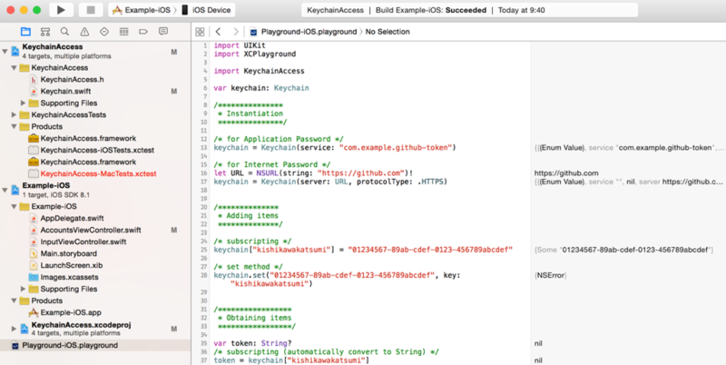Click Images.xcassets folder icon
The height and width of the screenshot is (365, 726).
tap(34, 277)
